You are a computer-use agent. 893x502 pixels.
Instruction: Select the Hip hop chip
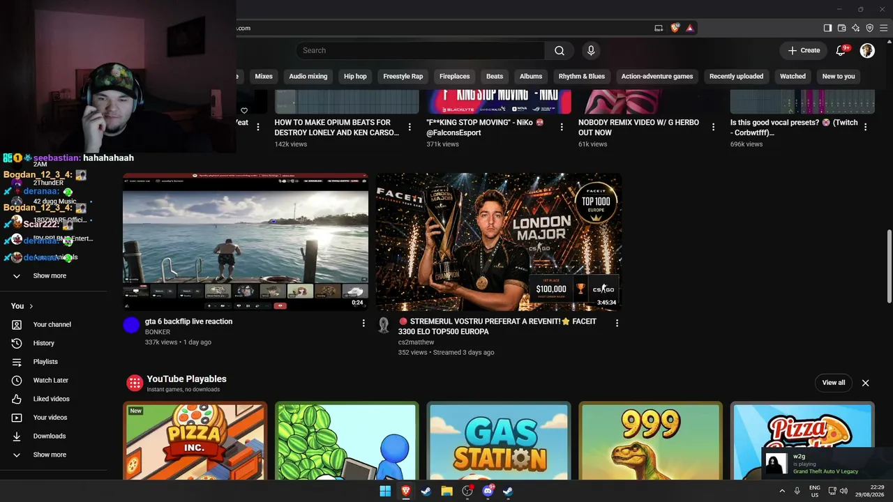pyautogui.click(x=355, y=76)
